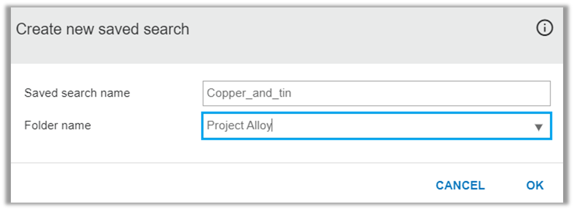Confirm the saved search with OK

point(535,185)
